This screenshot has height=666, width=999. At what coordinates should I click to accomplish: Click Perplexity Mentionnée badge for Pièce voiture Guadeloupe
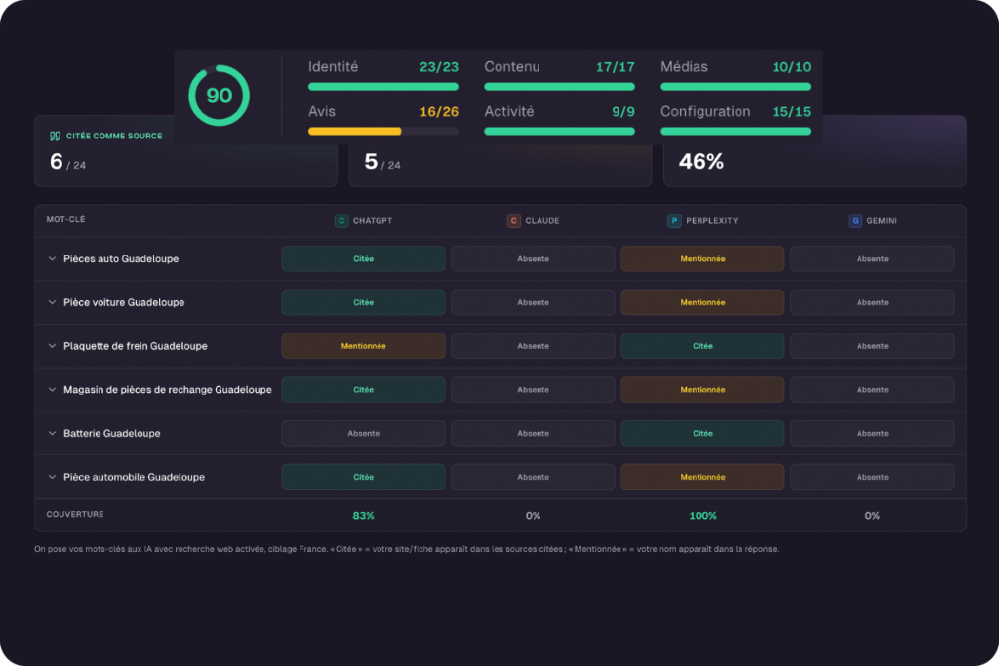point(702,302)
